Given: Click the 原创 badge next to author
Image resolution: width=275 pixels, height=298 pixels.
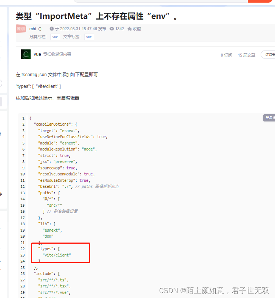Looking at the screenshot, I should pyautogui.click(x=21, y=29).
